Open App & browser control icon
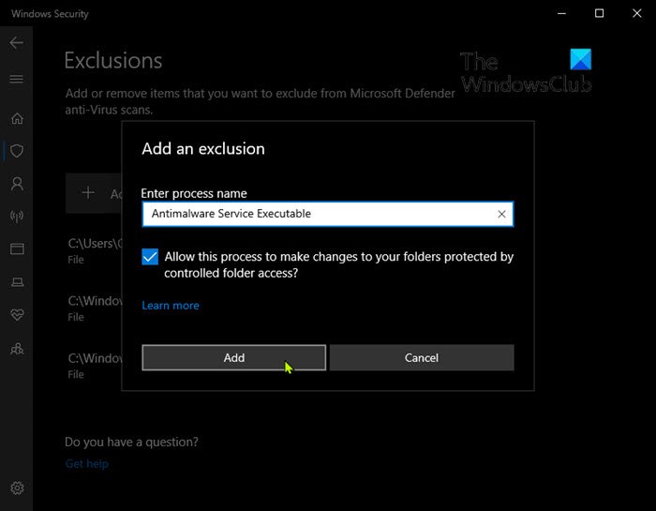This screenshot has height=511, width=656. tap(17, 249)
